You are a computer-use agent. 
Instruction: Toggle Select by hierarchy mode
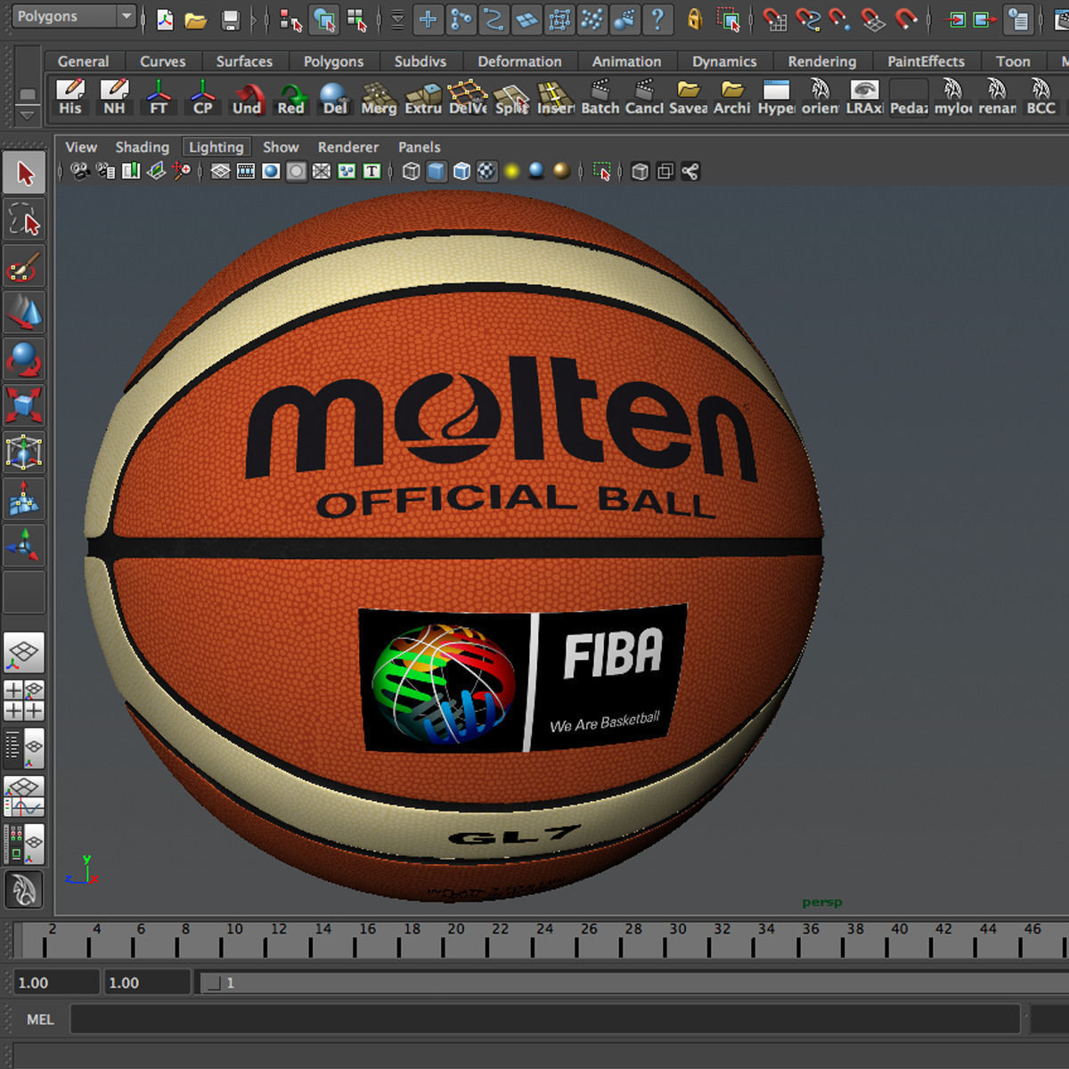coord(291,19)
